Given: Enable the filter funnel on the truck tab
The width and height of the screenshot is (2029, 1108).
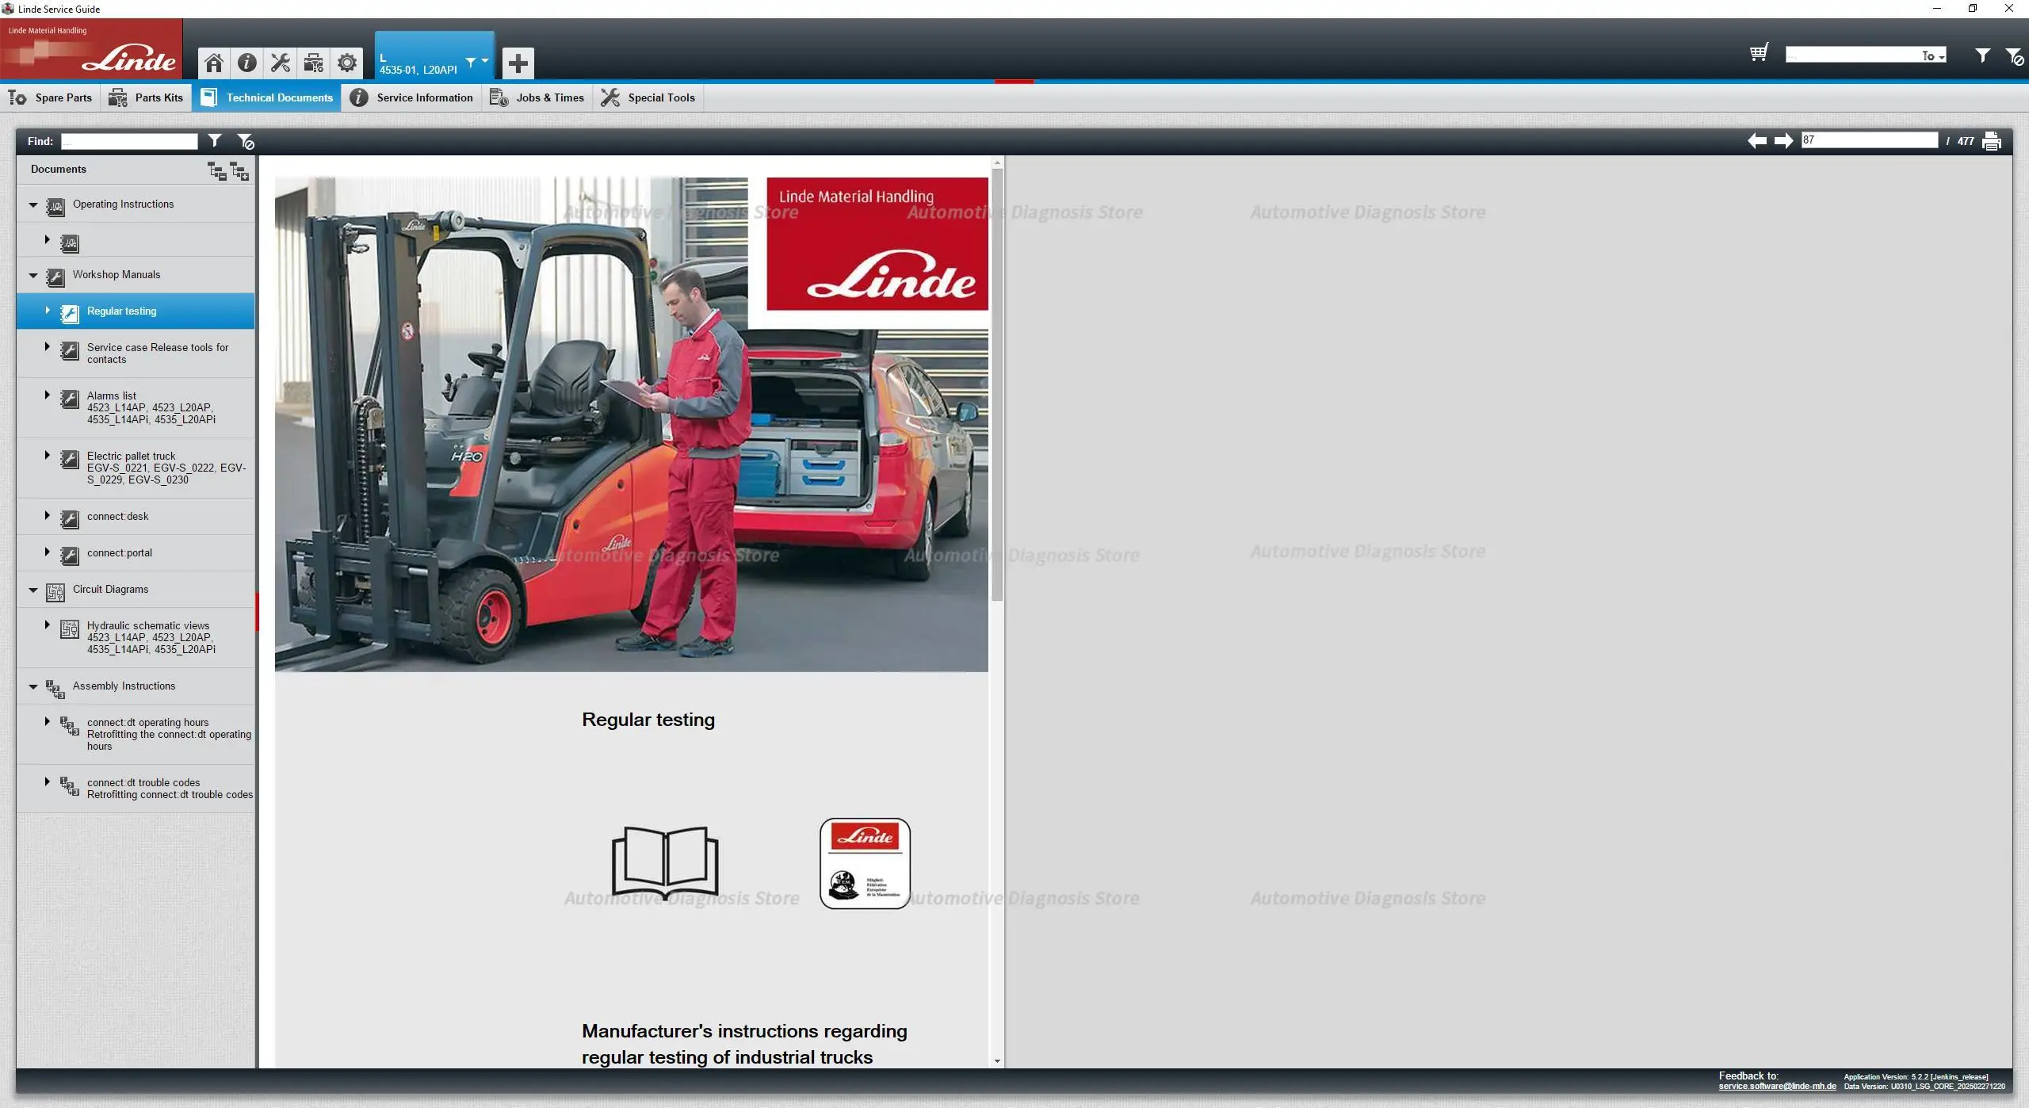Looking at the screenshot, I should (x=471, y=61).
